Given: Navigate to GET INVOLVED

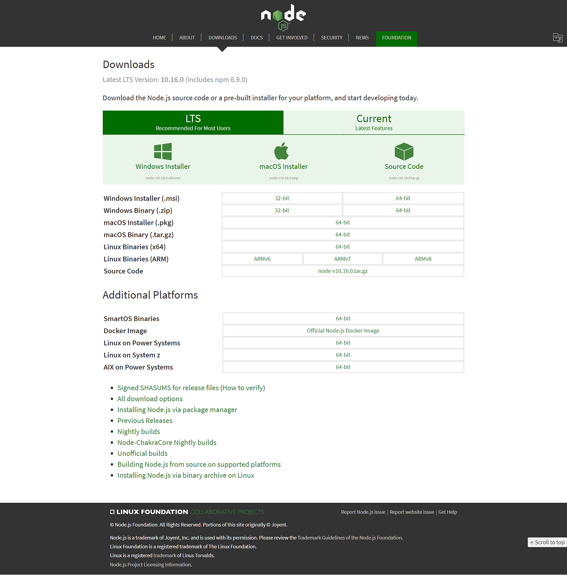Looking at the screenshot, I should click(291, 38).
